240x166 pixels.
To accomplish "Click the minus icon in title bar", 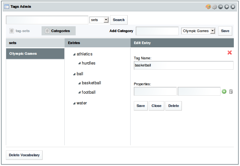I will [x=221, y=6].
